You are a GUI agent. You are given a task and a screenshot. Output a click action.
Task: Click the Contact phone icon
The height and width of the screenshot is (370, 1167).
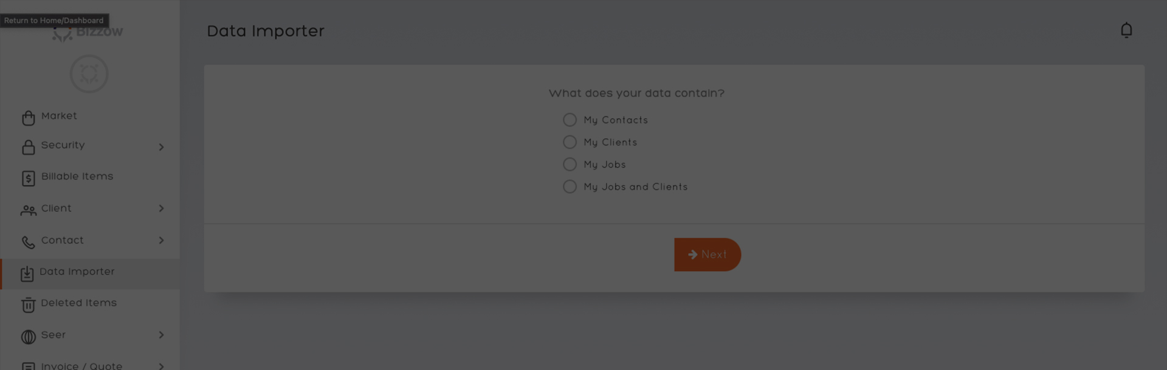(x=29, y=243)
